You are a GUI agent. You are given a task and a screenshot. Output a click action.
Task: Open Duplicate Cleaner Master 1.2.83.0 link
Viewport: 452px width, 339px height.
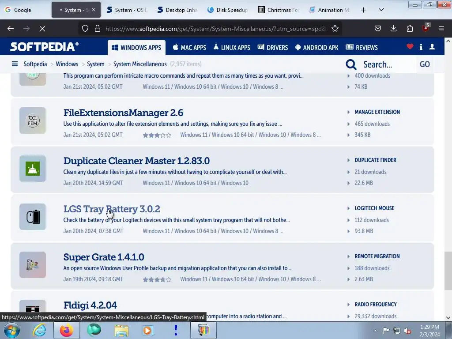click(x=137, y=161)
